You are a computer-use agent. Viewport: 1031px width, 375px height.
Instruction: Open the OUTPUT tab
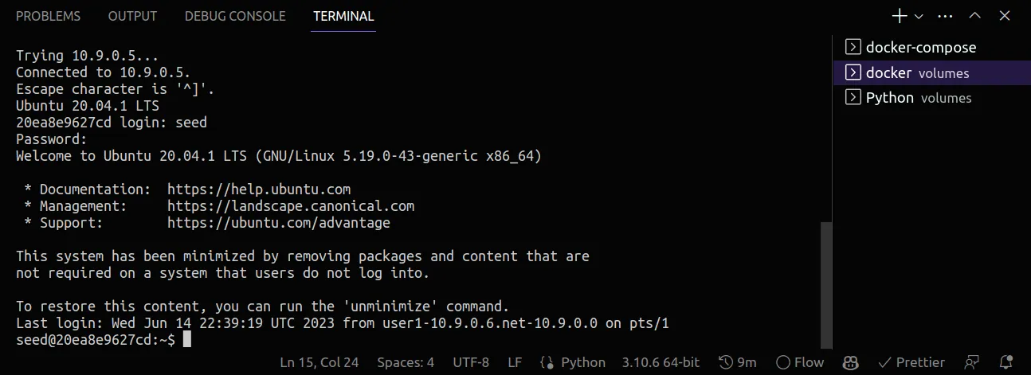pos(132,16)
